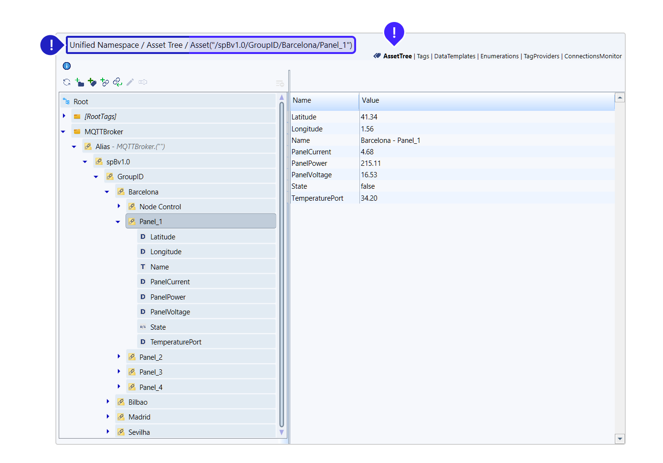Screen dimensions: 663x463
Task: Go to the TagProviders page
Action: coord(541,56)
